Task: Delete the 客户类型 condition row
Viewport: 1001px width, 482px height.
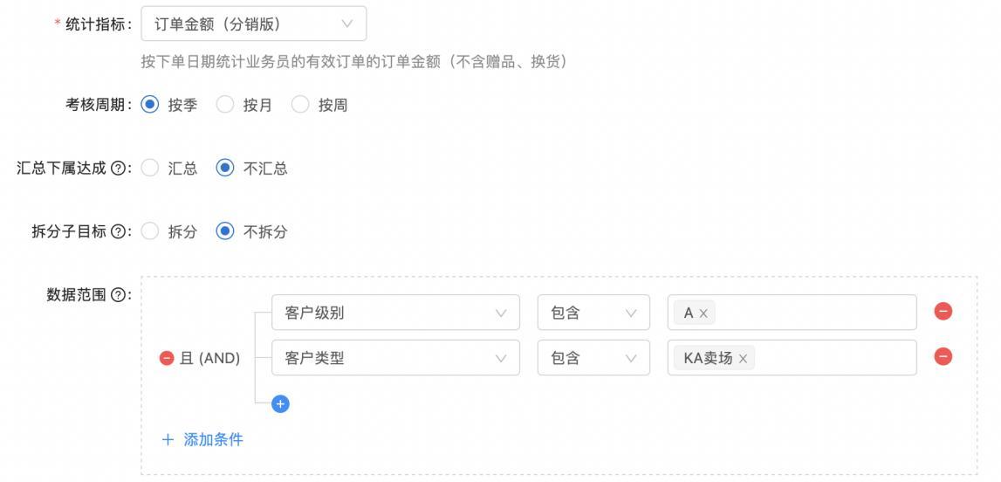Action: click(943, 357)
